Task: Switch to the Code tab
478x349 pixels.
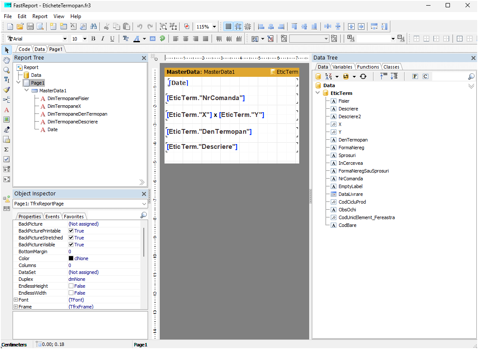Action: tap(24, 49)
